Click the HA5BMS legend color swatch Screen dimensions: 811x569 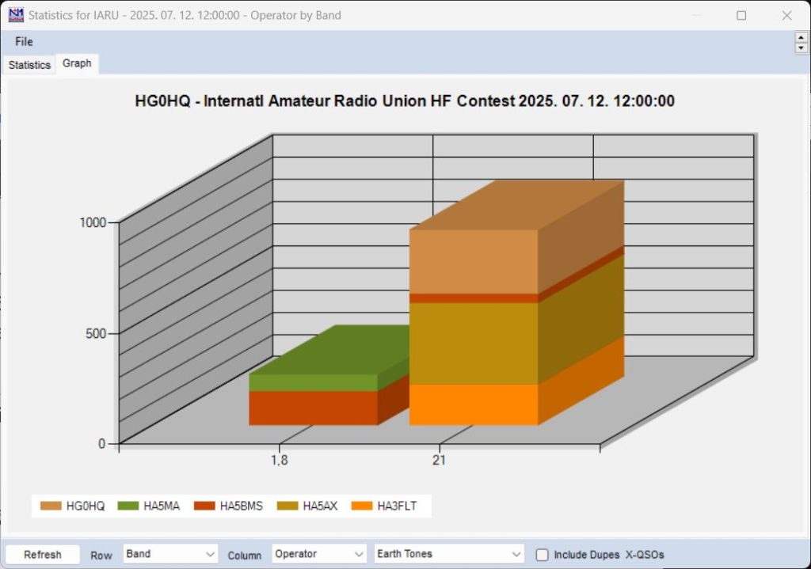tap(204, 506)
